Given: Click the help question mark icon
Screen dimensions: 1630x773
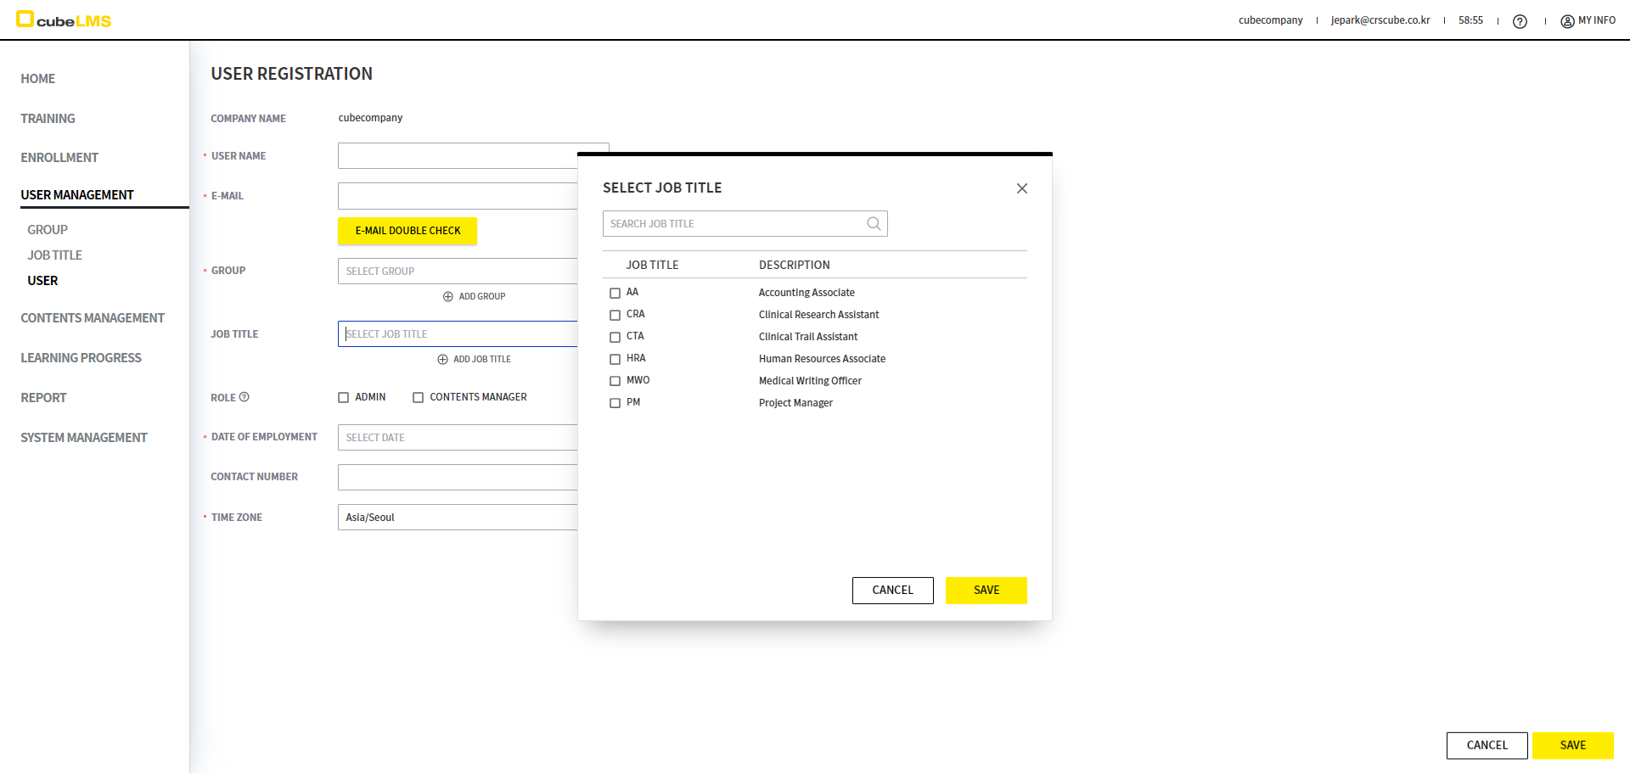Looking at the screenshot, I should coord(1520,21).
